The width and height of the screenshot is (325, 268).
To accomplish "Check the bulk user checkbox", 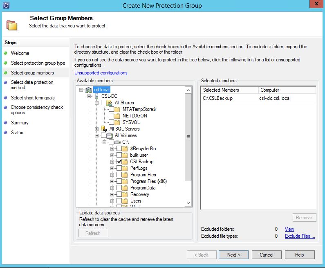I will click(x=119, y=155).
